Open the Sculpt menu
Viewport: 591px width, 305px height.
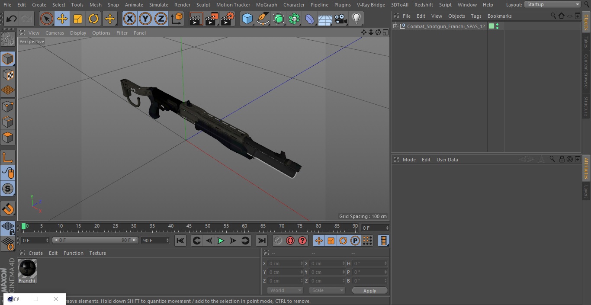coord(203,5)
